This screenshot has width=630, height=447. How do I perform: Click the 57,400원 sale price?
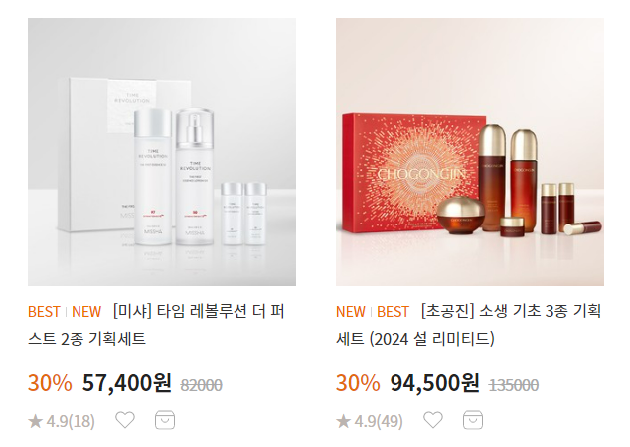pyautogui.click(x=127, y=383)
